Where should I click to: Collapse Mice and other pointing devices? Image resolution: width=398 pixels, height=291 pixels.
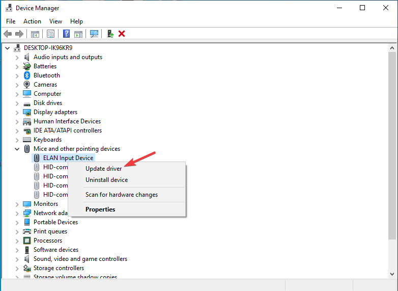(17, 149)
